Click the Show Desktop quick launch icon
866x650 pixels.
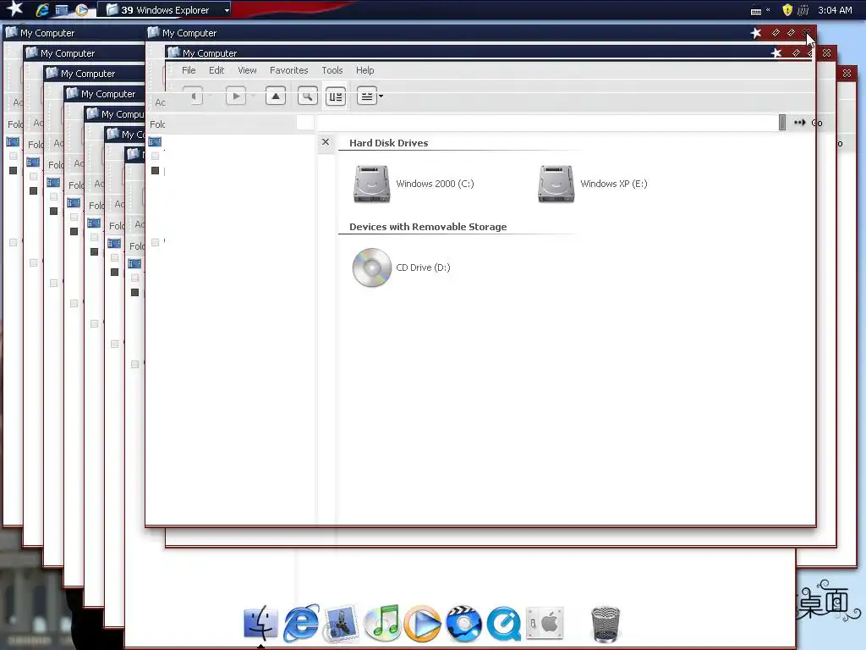61,9
